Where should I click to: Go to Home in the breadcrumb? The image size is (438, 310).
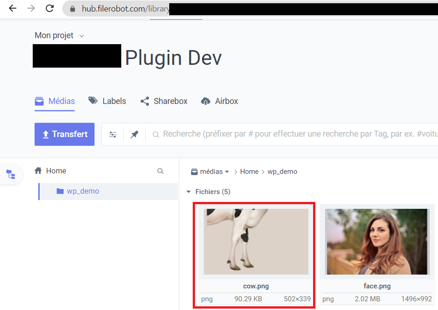pyautogui.click(x=249, y=172)
